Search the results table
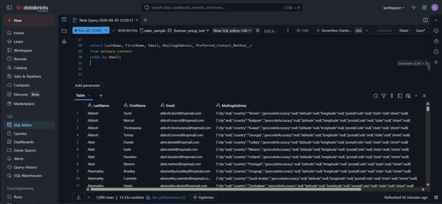The height and width of the screenshot is (204, 442). (x=376, y=96)
